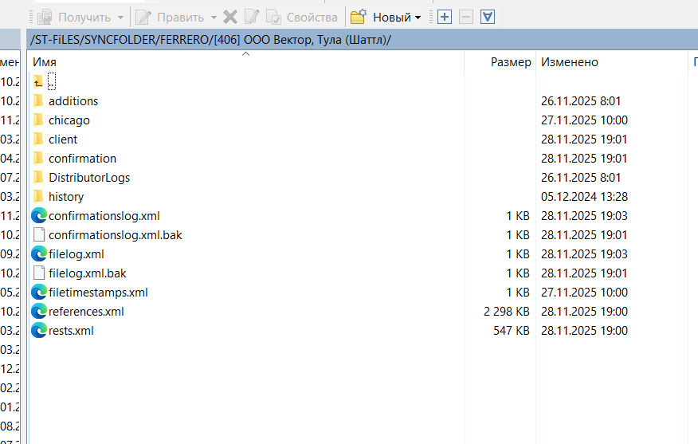The height and width of the screenshot is (444, 698).
Task: Click the date 28.11.2025 19:00 of references.xml
Action: tap(584, 312)
